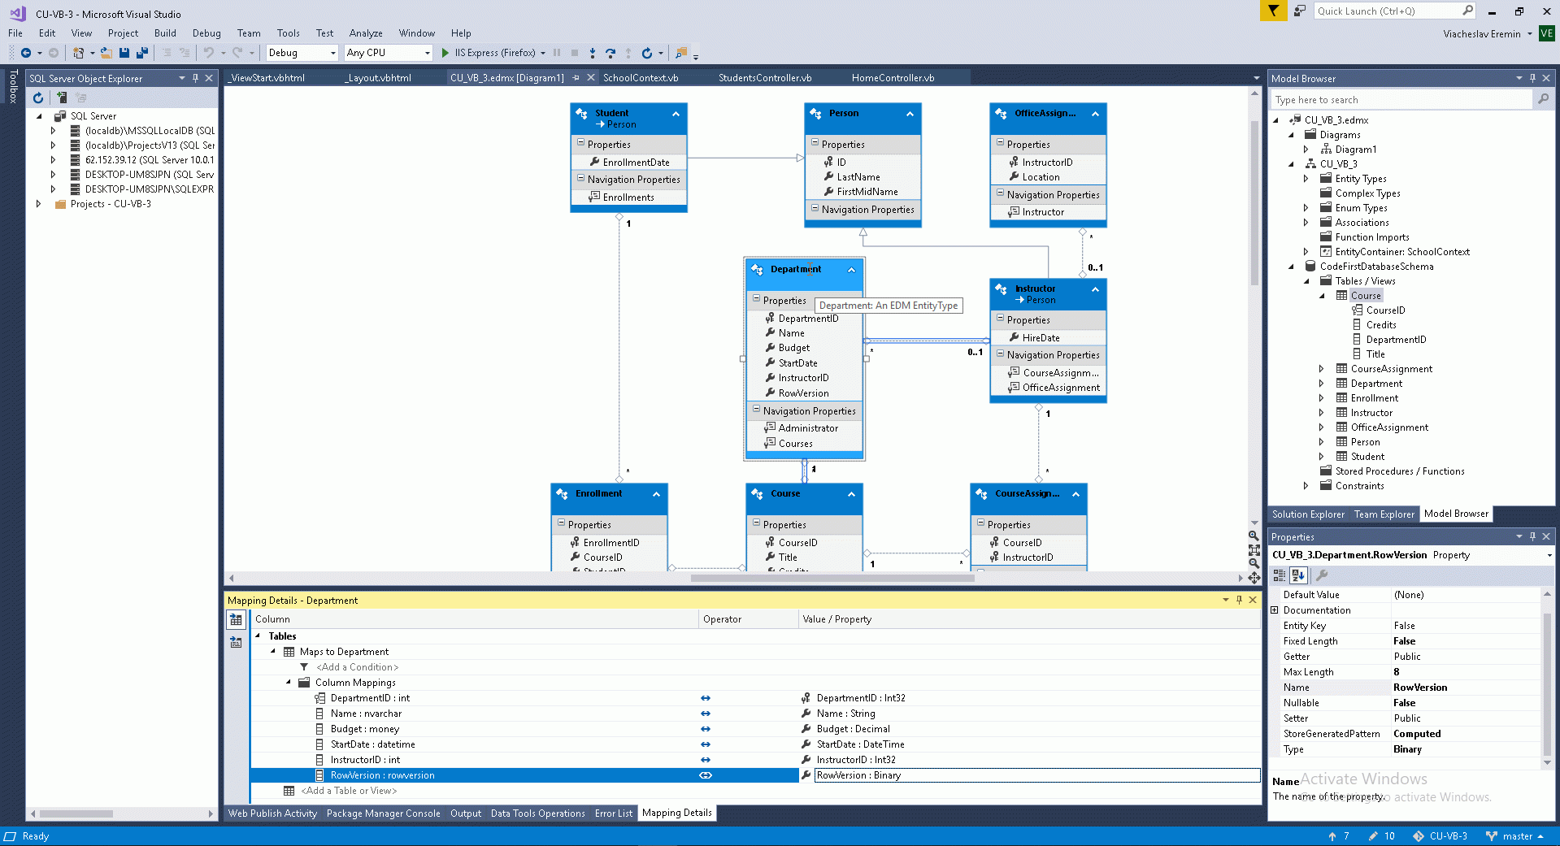The height and width of the screenshot is (846, 1560).
Task: Click Map Entity to Tables icon
Action: click(236, 619)
